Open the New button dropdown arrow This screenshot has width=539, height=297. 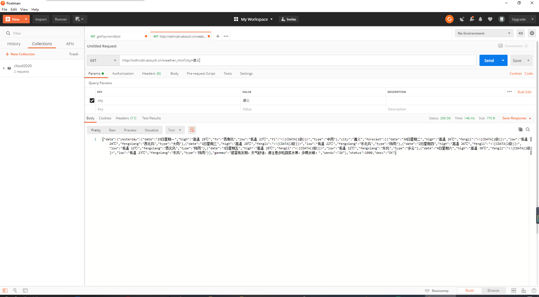point(26,19)
